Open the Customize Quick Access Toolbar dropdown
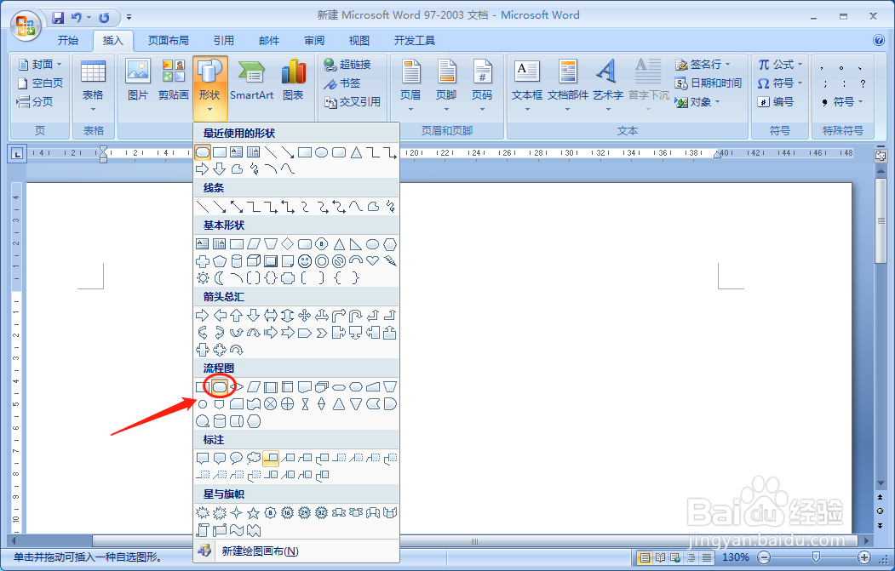Image resolution: width=895 pixels, height=571 pixels. coord(129,18)
